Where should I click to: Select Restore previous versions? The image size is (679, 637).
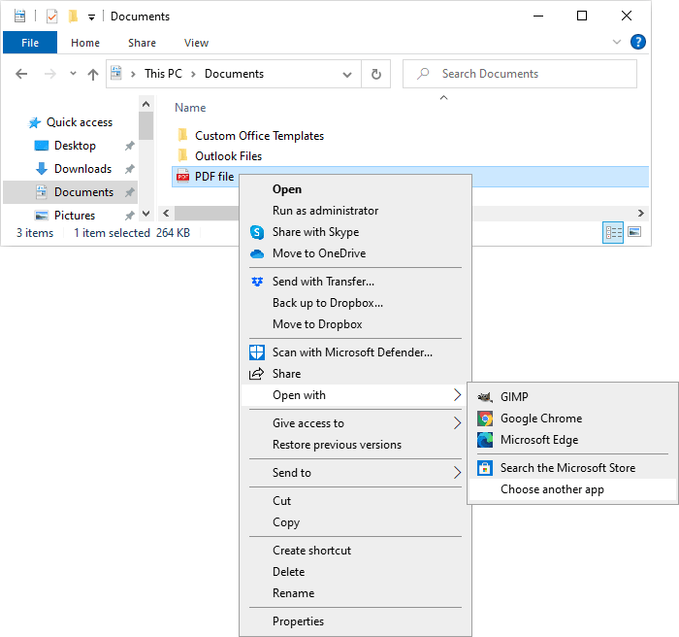(355, 445)
